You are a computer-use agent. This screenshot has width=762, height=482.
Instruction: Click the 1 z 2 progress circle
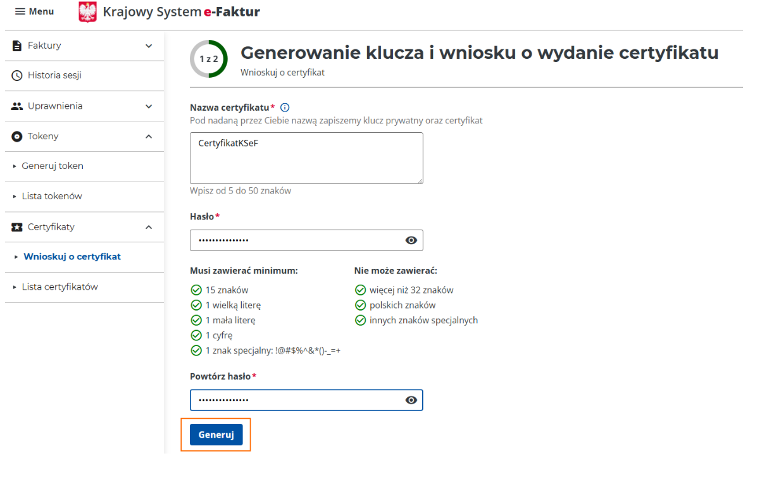click(x=209, y=59)
